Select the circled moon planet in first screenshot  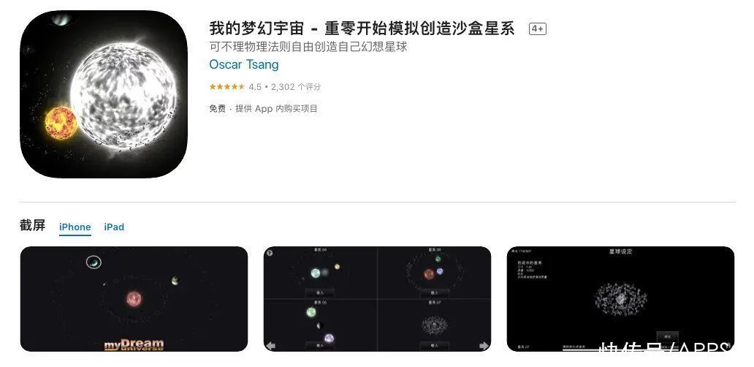pos(94,262)
